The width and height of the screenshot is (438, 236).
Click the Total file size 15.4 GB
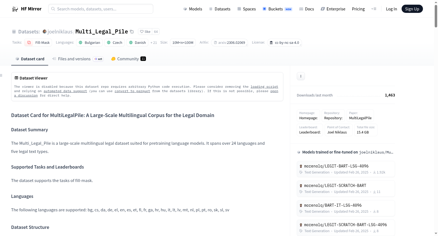(x=366, y=130)
